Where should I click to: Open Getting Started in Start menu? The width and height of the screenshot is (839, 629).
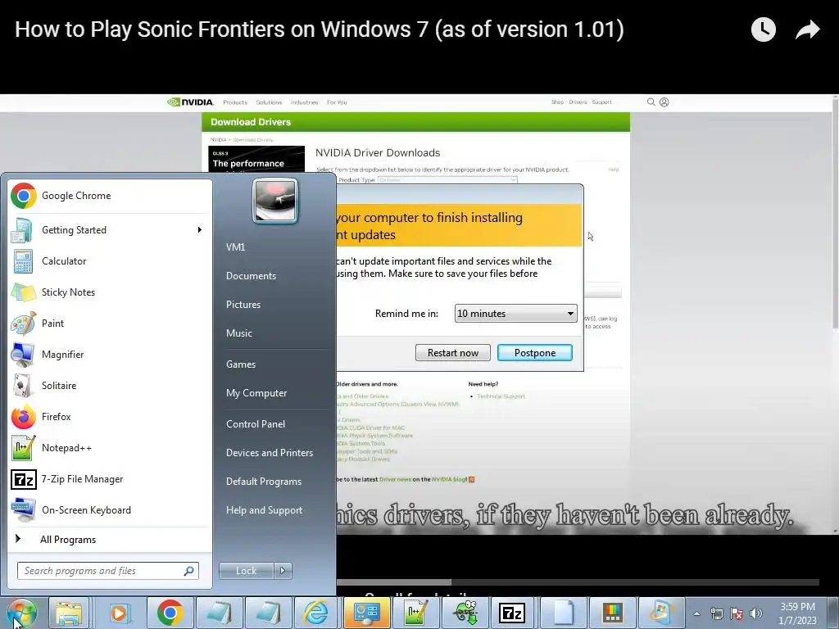click(110, 230)
